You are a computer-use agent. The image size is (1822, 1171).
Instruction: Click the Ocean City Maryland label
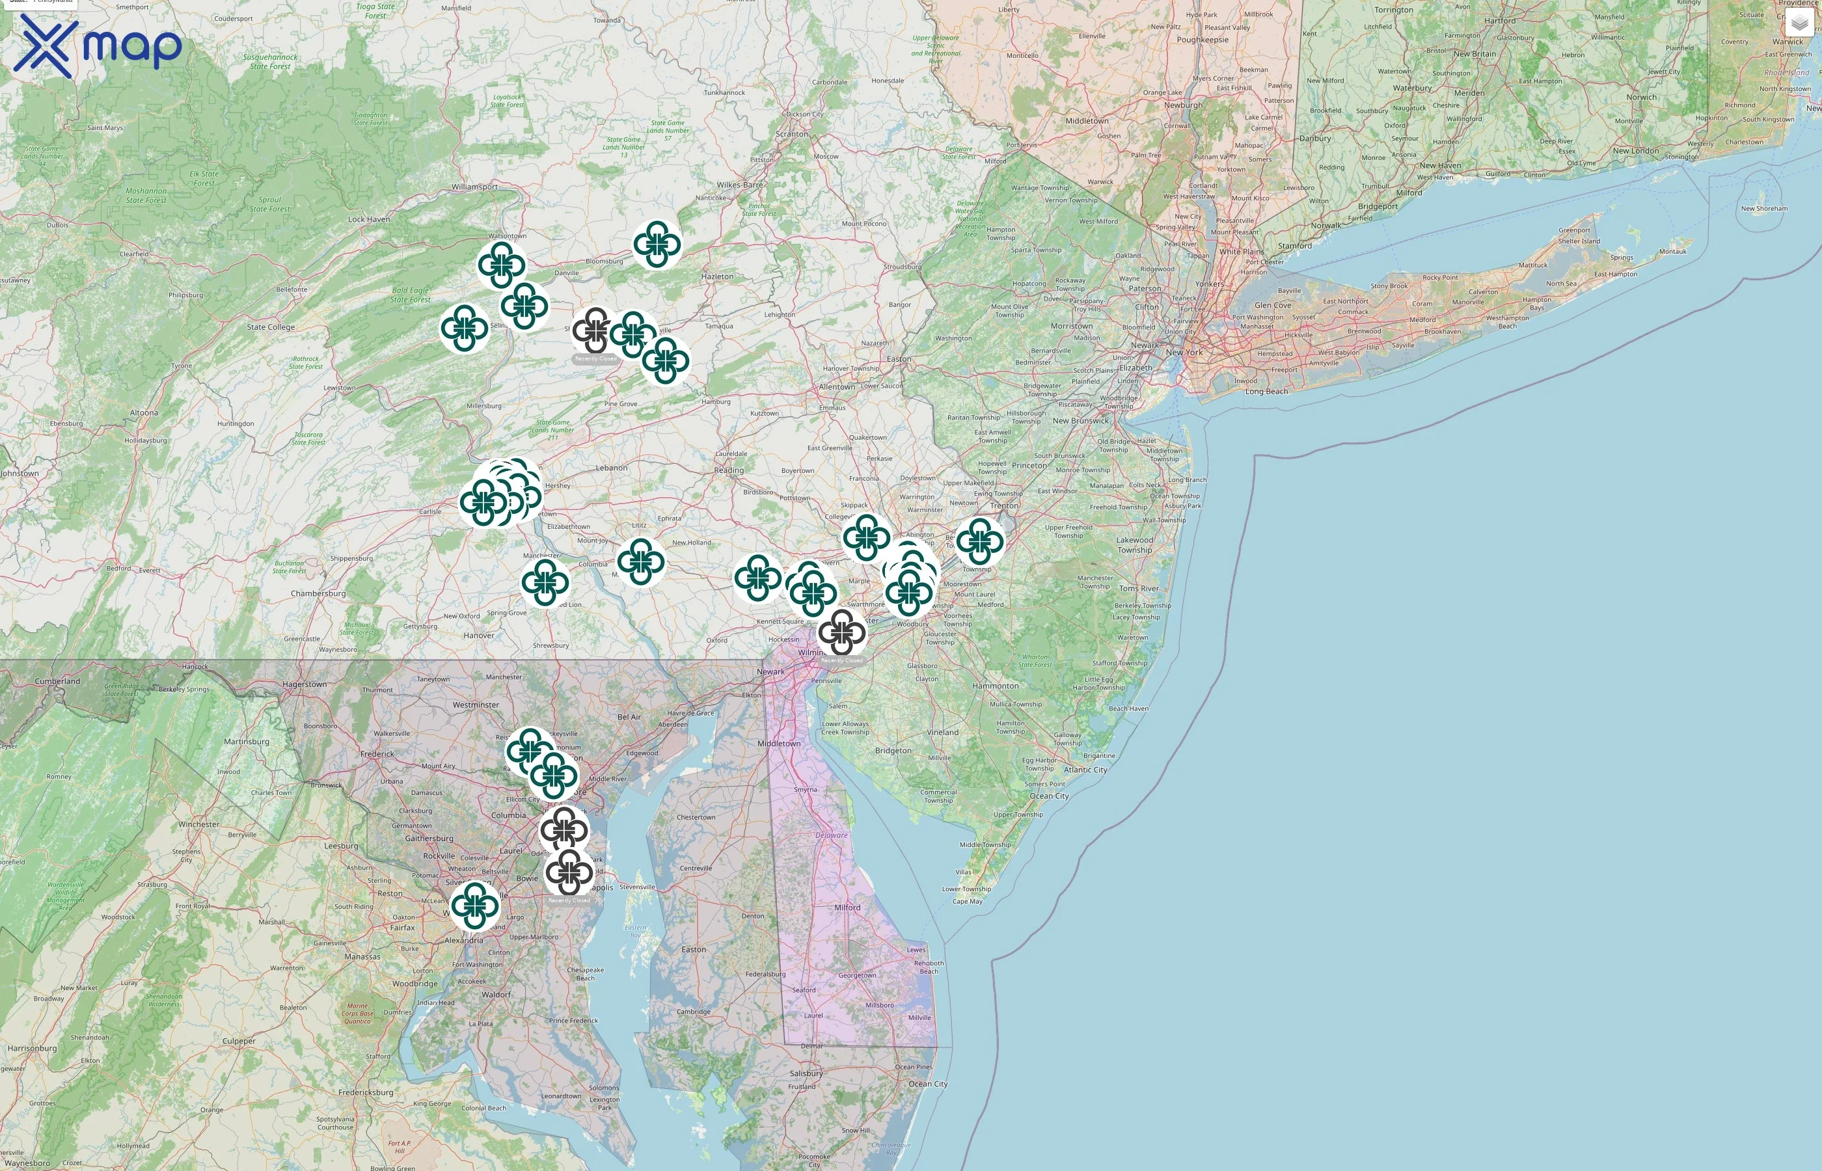(x=928, y=1084)
